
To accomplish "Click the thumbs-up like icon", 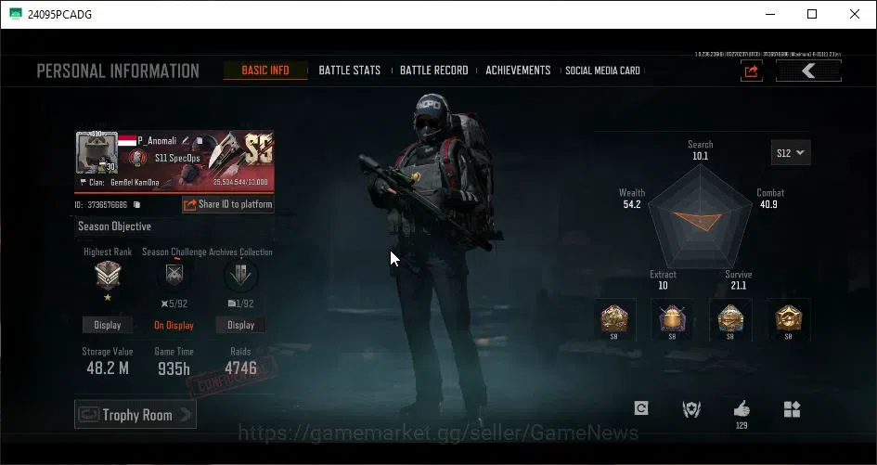I will (x=742, y=409).
